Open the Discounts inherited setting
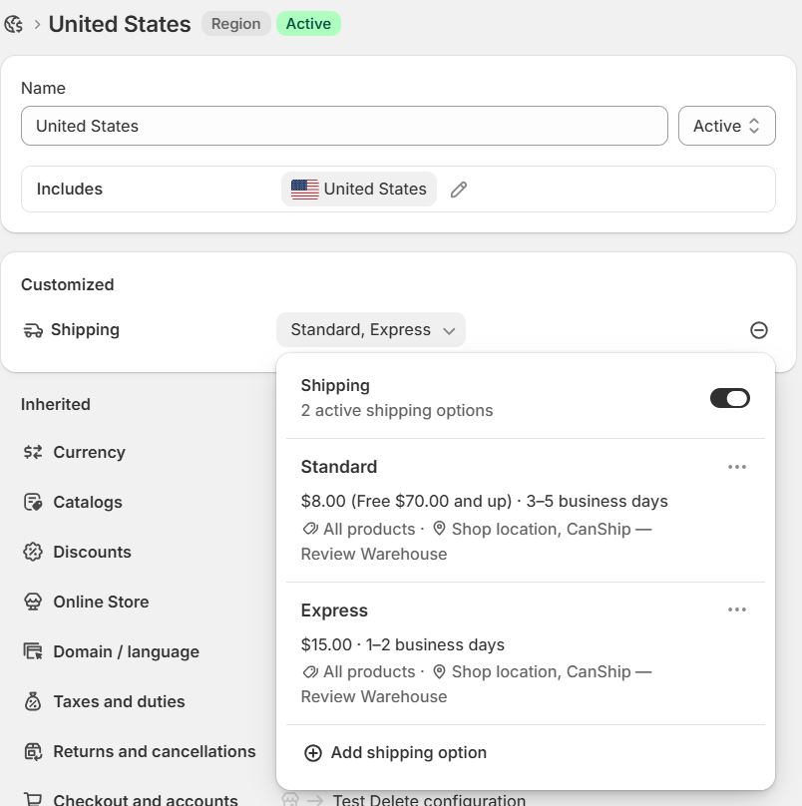802x806 pixels. [93, 552]
